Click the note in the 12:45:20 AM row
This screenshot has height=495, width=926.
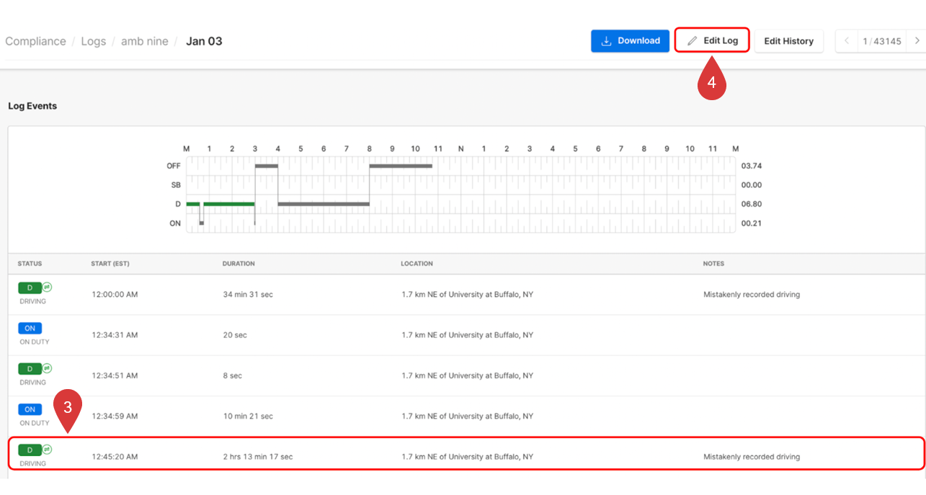click(x=752, y=457)
